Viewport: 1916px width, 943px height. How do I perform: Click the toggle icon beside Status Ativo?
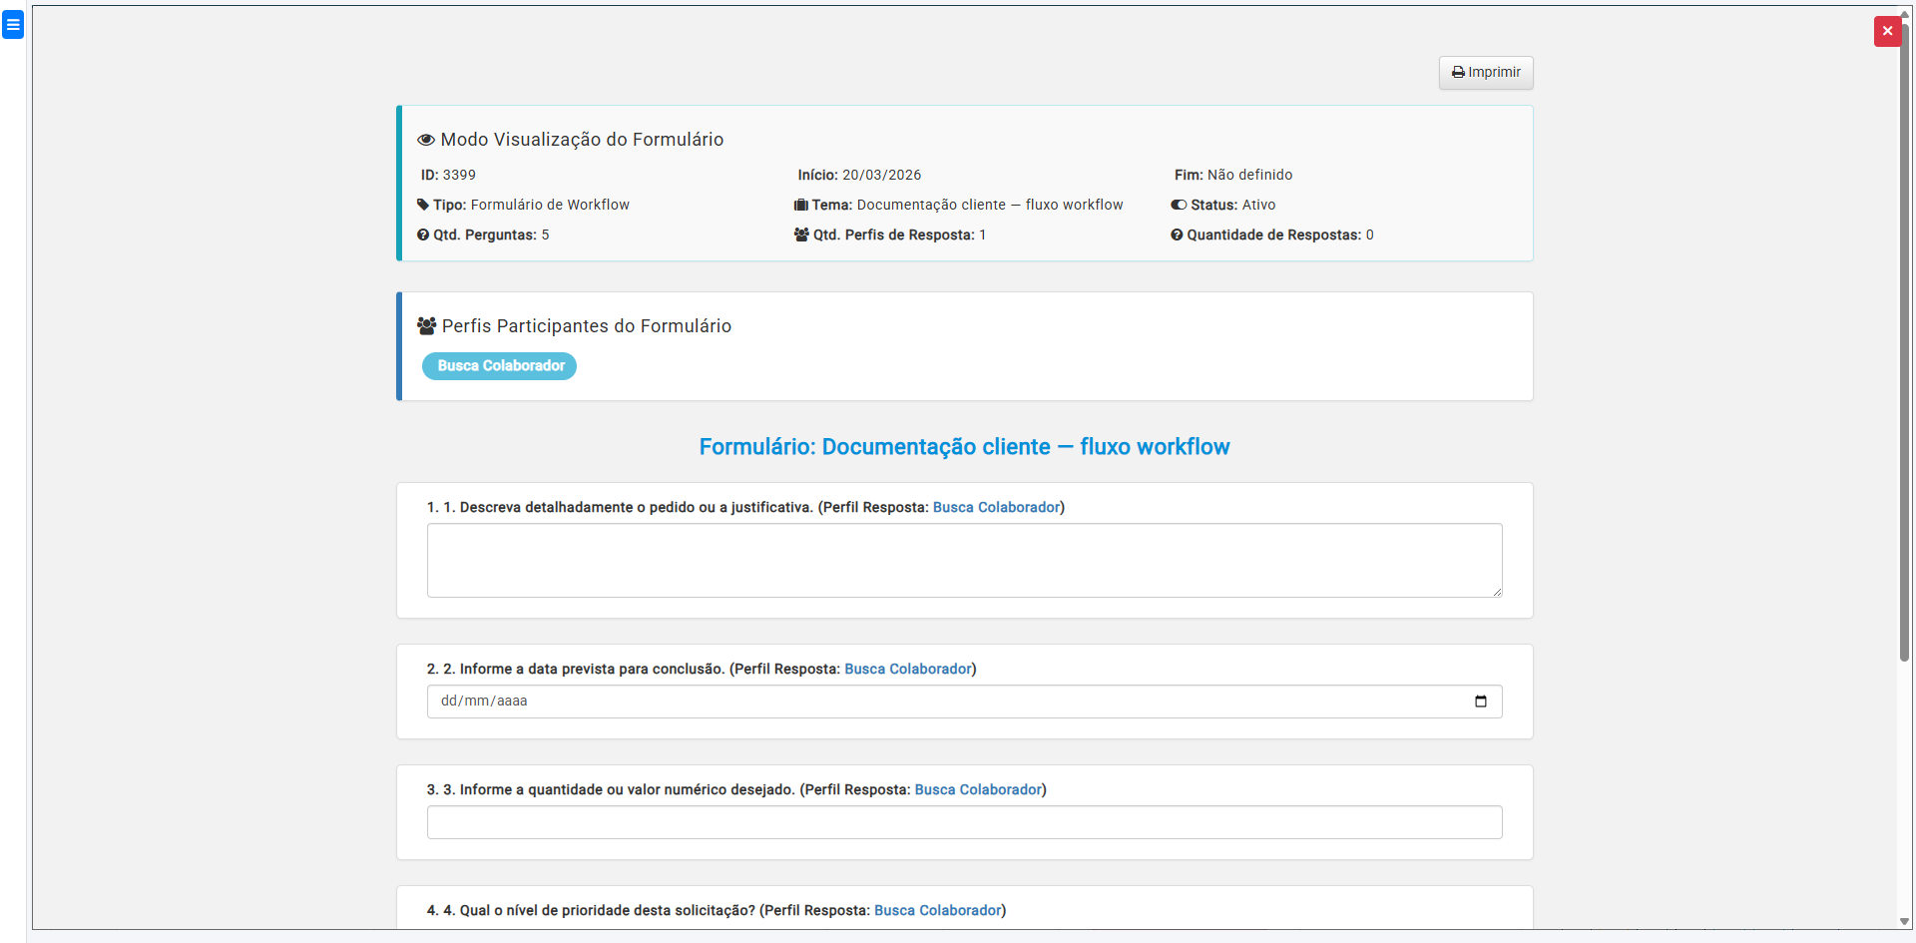click(1179, 206)
